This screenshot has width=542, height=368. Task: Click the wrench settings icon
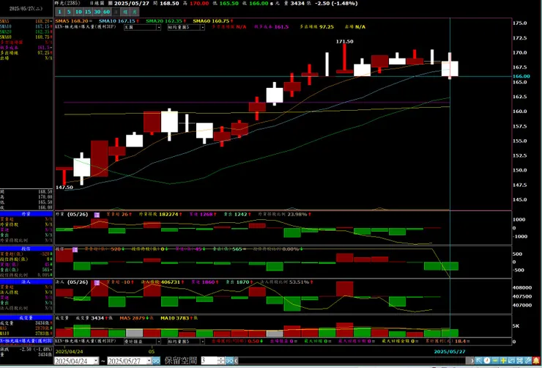click(x=528, y=361)
